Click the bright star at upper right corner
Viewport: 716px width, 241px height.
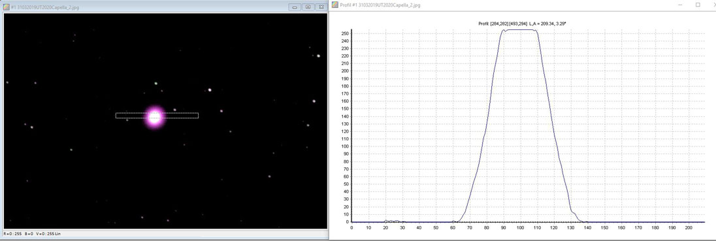point(318,56)
